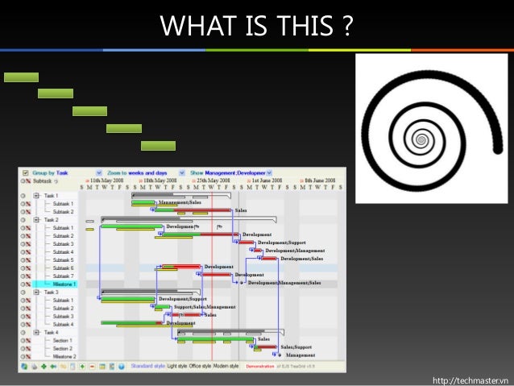This screenshot has width=514, height=386.
Task: Switch to Modern style
Action: click(x=226, y=366)
